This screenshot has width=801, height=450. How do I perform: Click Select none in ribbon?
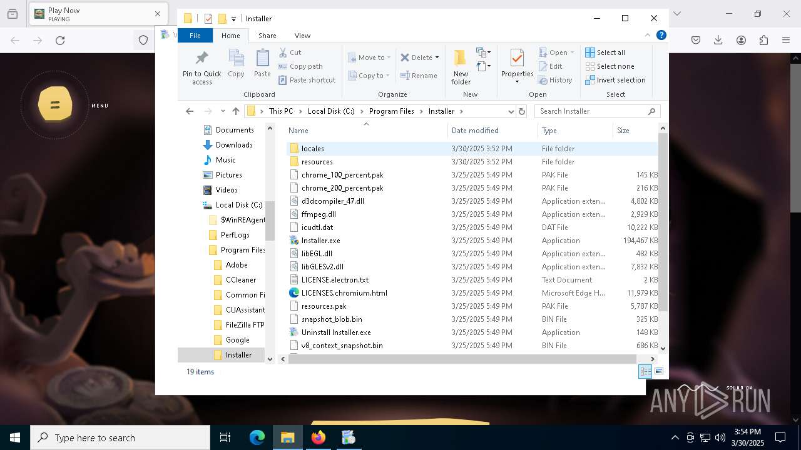[x=610, y=66]
